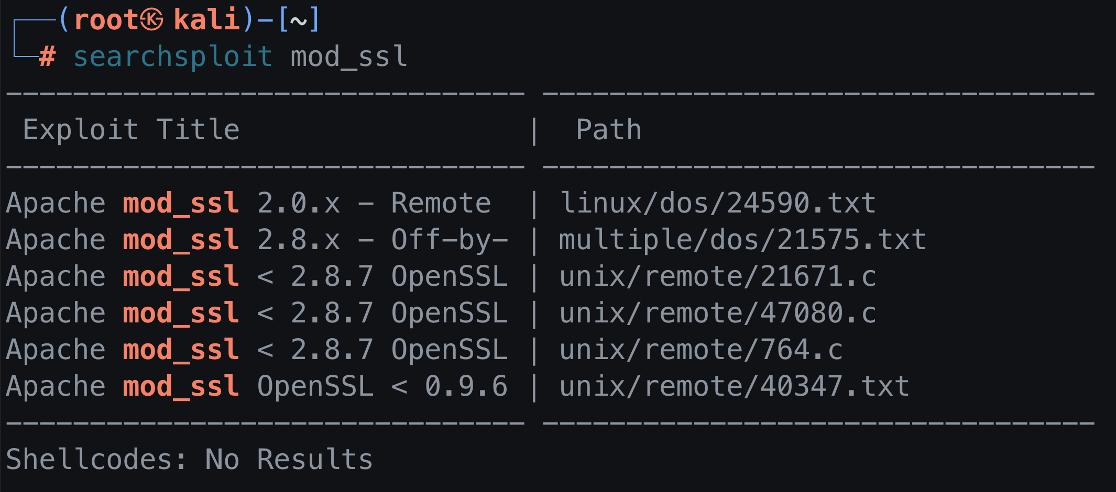1116x492 pixels.
Task: Click the Path column header
Action: click(x=608, y=130)
